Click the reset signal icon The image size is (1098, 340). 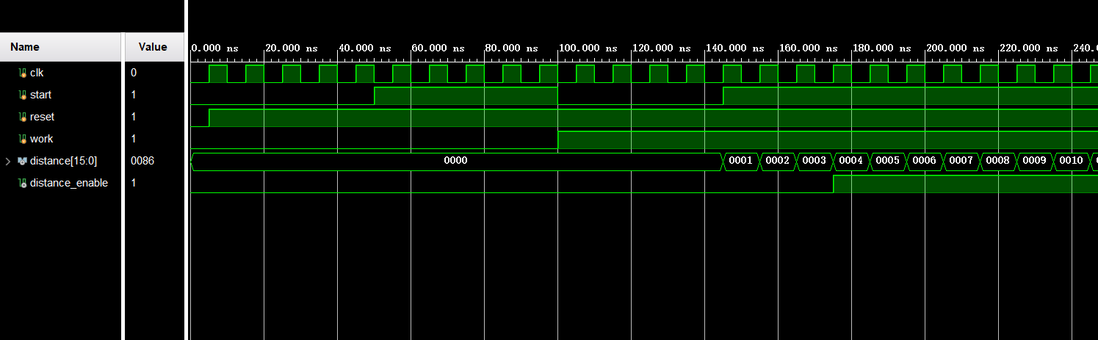pyautogui.click(x=23, y=117)
